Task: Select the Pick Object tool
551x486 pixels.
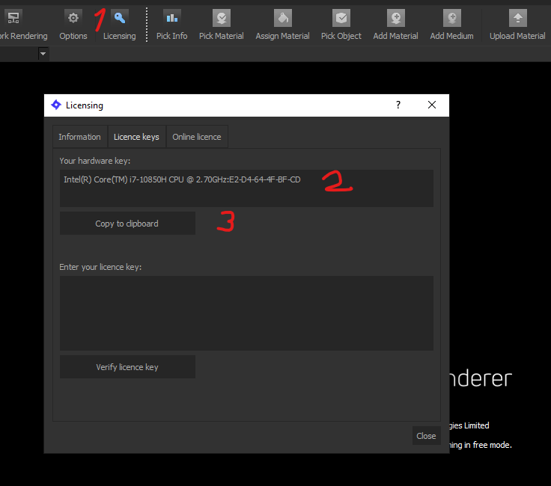Action: pyautogui.click(x=341, y=19)
